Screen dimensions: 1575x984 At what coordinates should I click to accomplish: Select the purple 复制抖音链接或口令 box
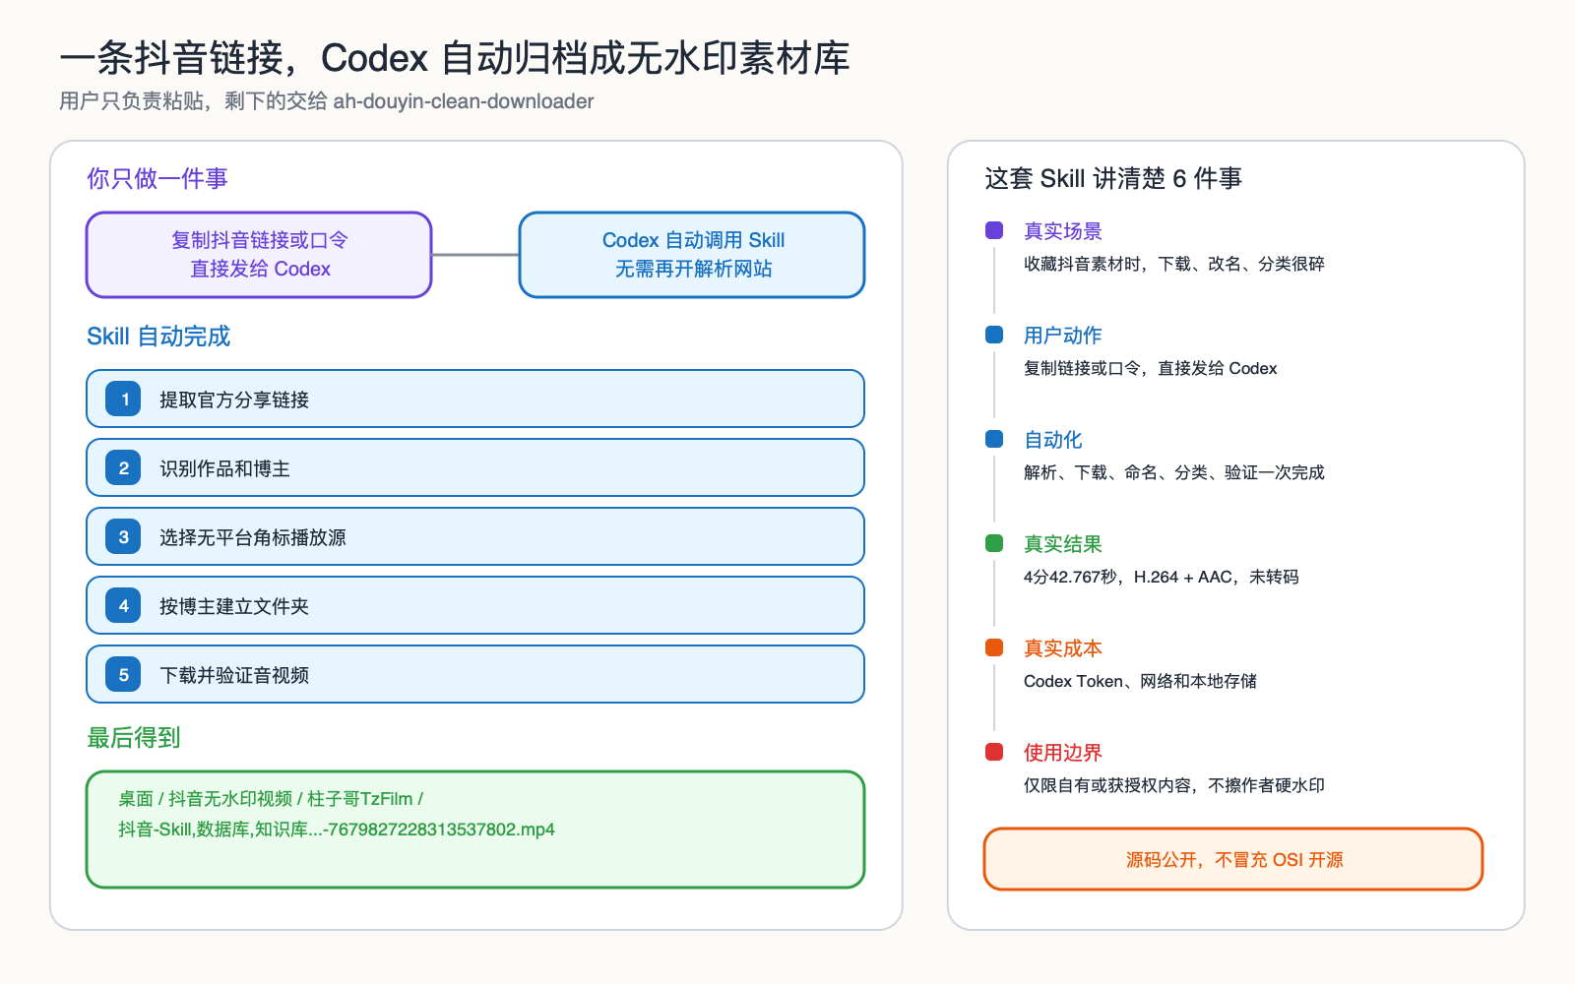coord(259,255)
